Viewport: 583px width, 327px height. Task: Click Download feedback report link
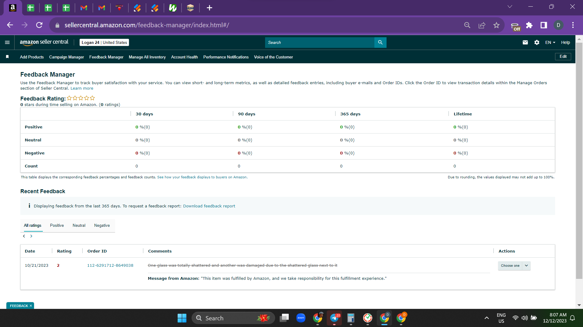pos(209,206)
